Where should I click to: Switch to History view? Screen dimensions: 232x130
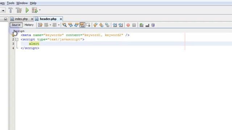coord(29,25)
